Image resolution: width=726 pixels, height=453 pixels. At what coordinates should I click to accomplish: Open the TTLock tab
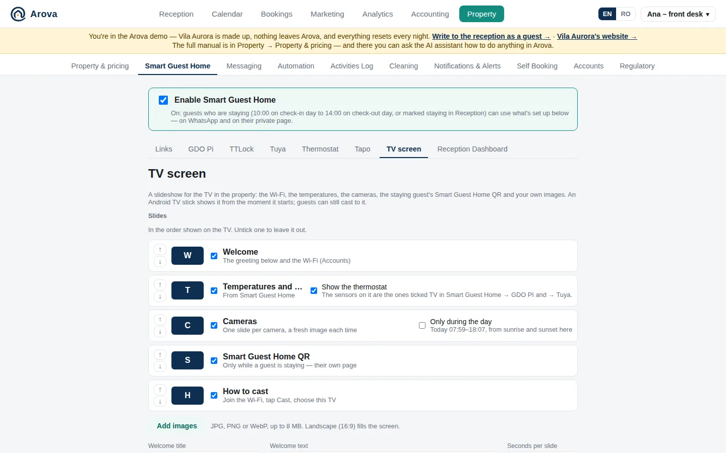click(241, 149)
